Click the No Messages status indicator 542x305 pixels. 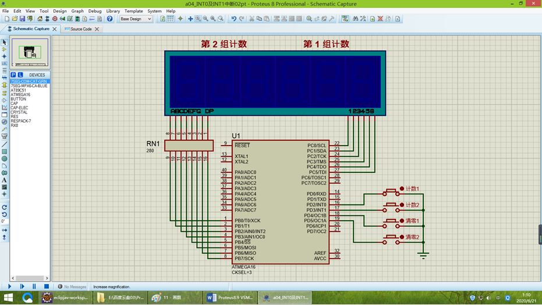click(x=72, y=287)
